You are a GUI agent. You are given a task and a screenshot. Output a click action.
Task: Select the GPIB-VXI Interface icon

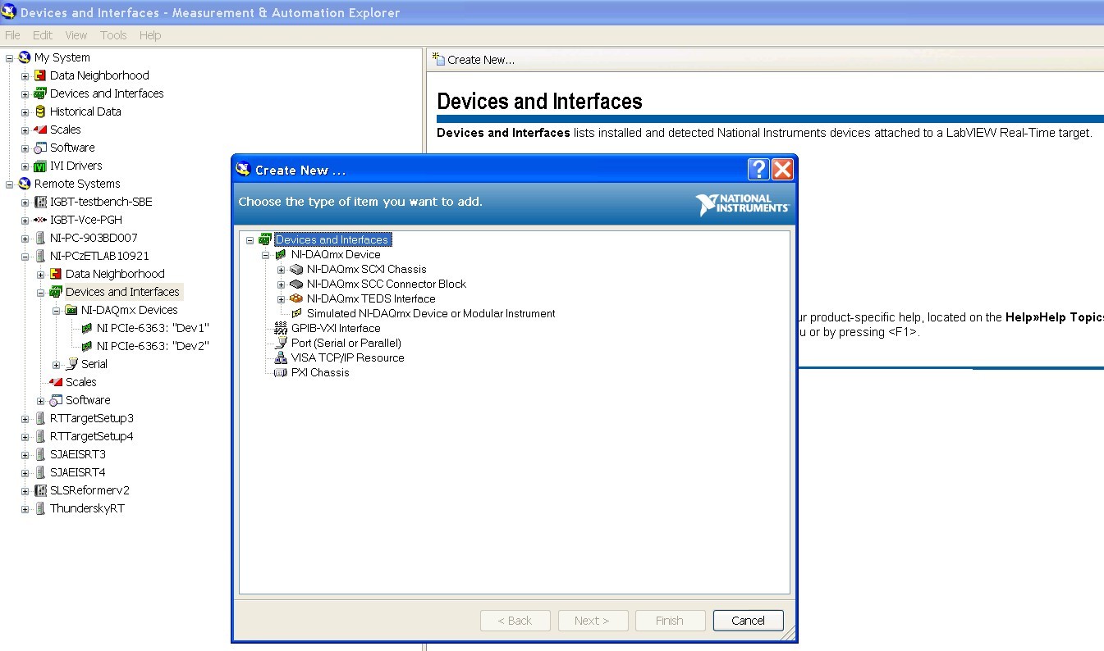[x=281, y=328]
